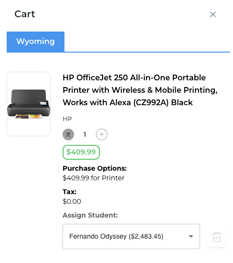Screen dimensions: 233x263
Task: Click the Assign Student label
Action: coord(90,215)
